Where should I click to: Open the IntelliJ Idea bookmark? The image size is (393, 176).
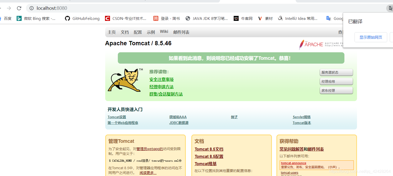[x=298, y=18]
